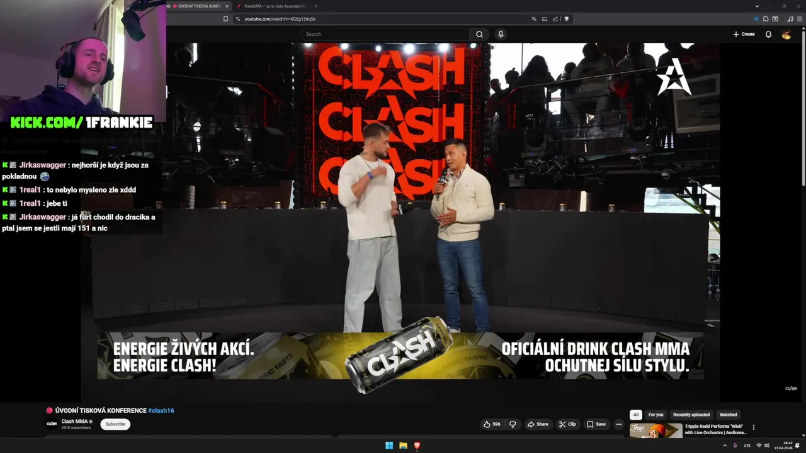806x453 pixels.
Task: Open more actions three-dot menu under video
Action: 618,424
